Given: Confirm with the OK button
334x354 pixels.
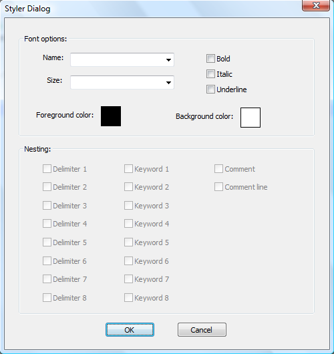Looking at the screenshot, I should (x=130, y=329).
